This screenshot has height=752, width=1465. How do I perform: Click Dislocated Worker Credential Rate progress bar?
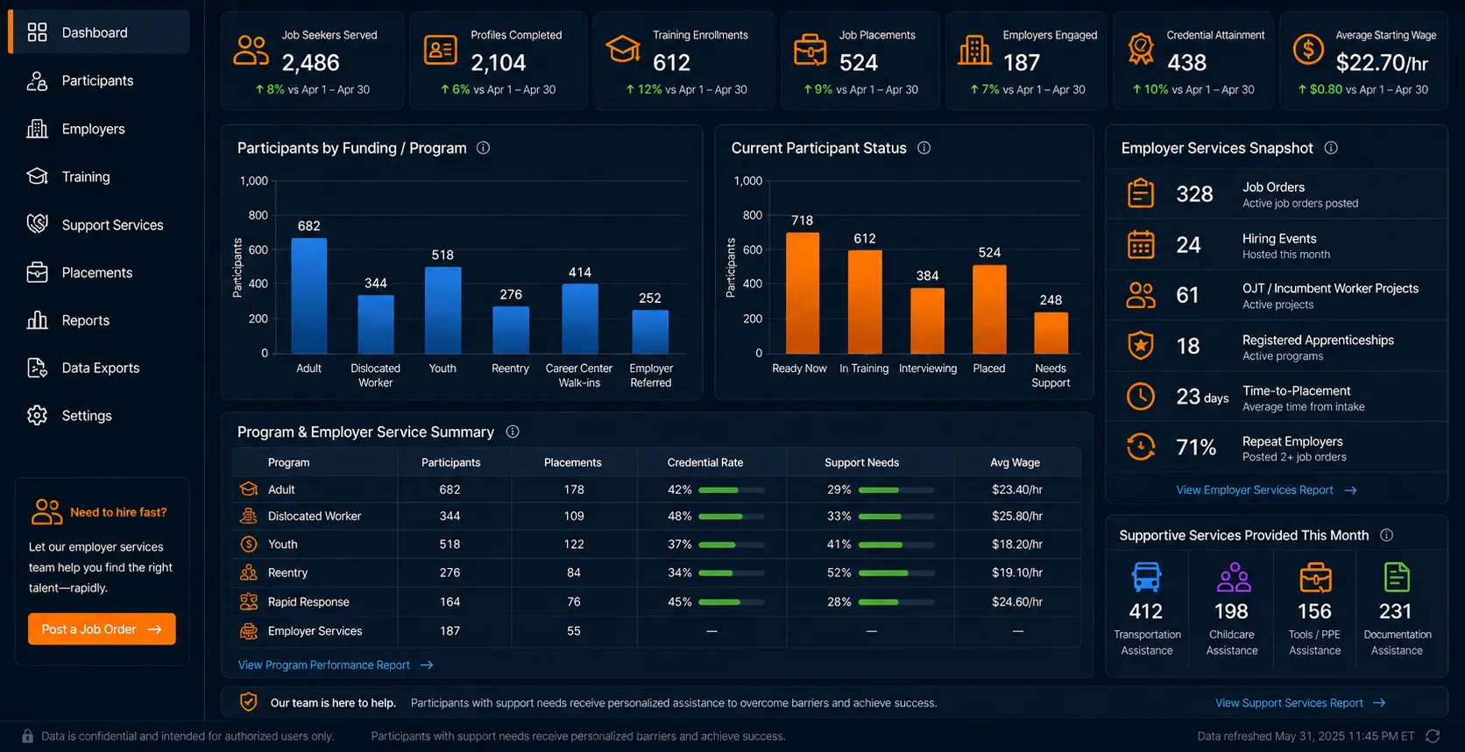tap(732, 517)
